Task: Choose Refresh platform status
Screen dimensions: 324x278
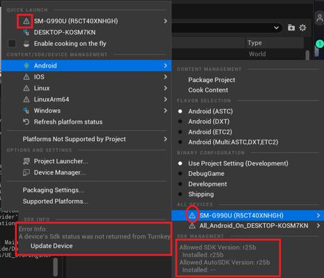Action: click(68, 122)
